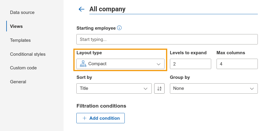Toggle the A-Z sort order button
The width and height of the screenshot is (270, 131).
[x=159, y=89]
